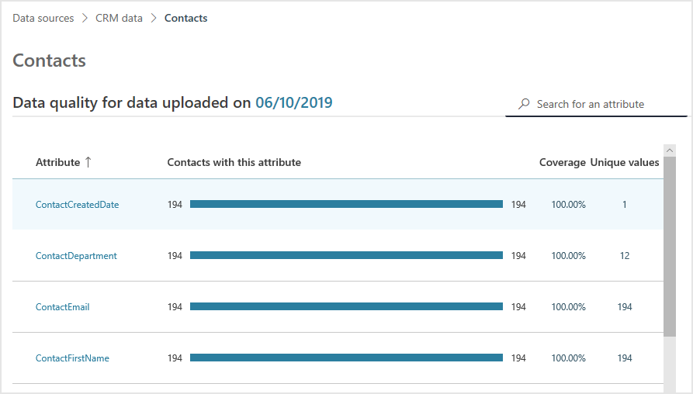Click the ContactEmail coverage bar
Screen dimensions: 693x394
tap(346, 306)
